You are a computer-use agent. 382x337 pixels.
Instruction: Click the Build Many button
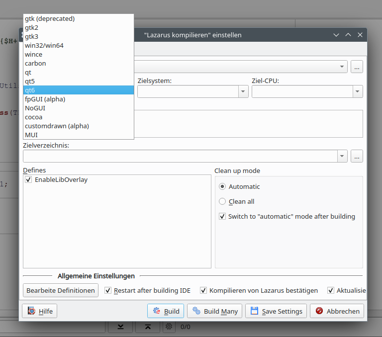(215, 311)
